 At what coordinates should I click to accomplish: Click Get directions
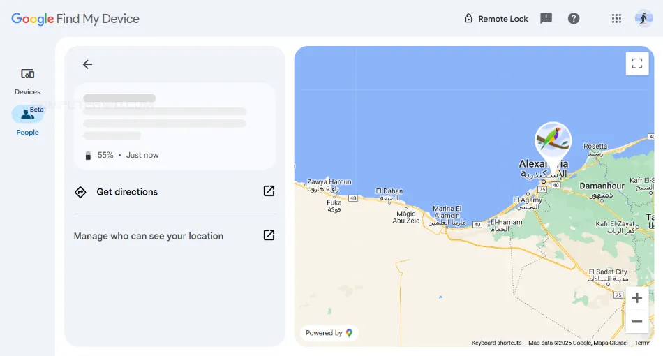click(x=174, y=191)
